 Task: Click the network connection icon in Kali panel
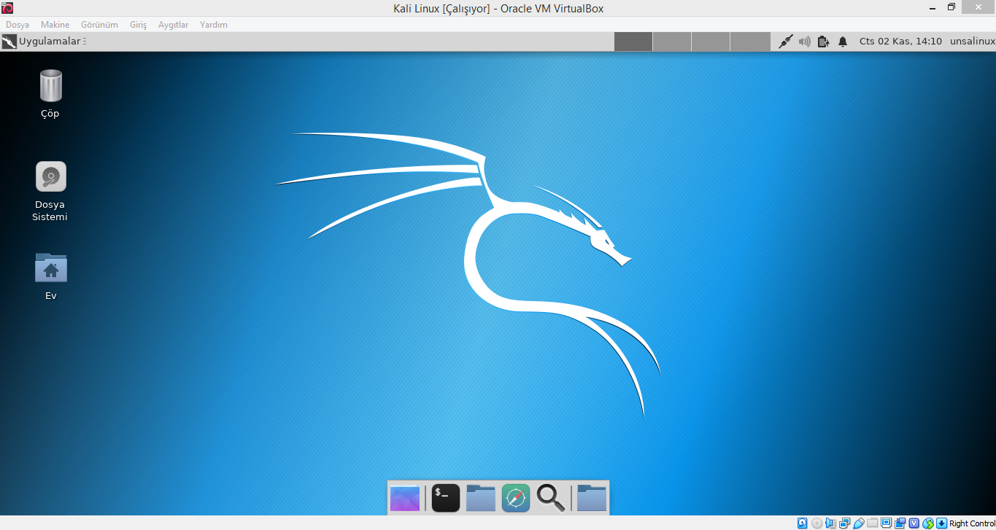tap(785, 42)
